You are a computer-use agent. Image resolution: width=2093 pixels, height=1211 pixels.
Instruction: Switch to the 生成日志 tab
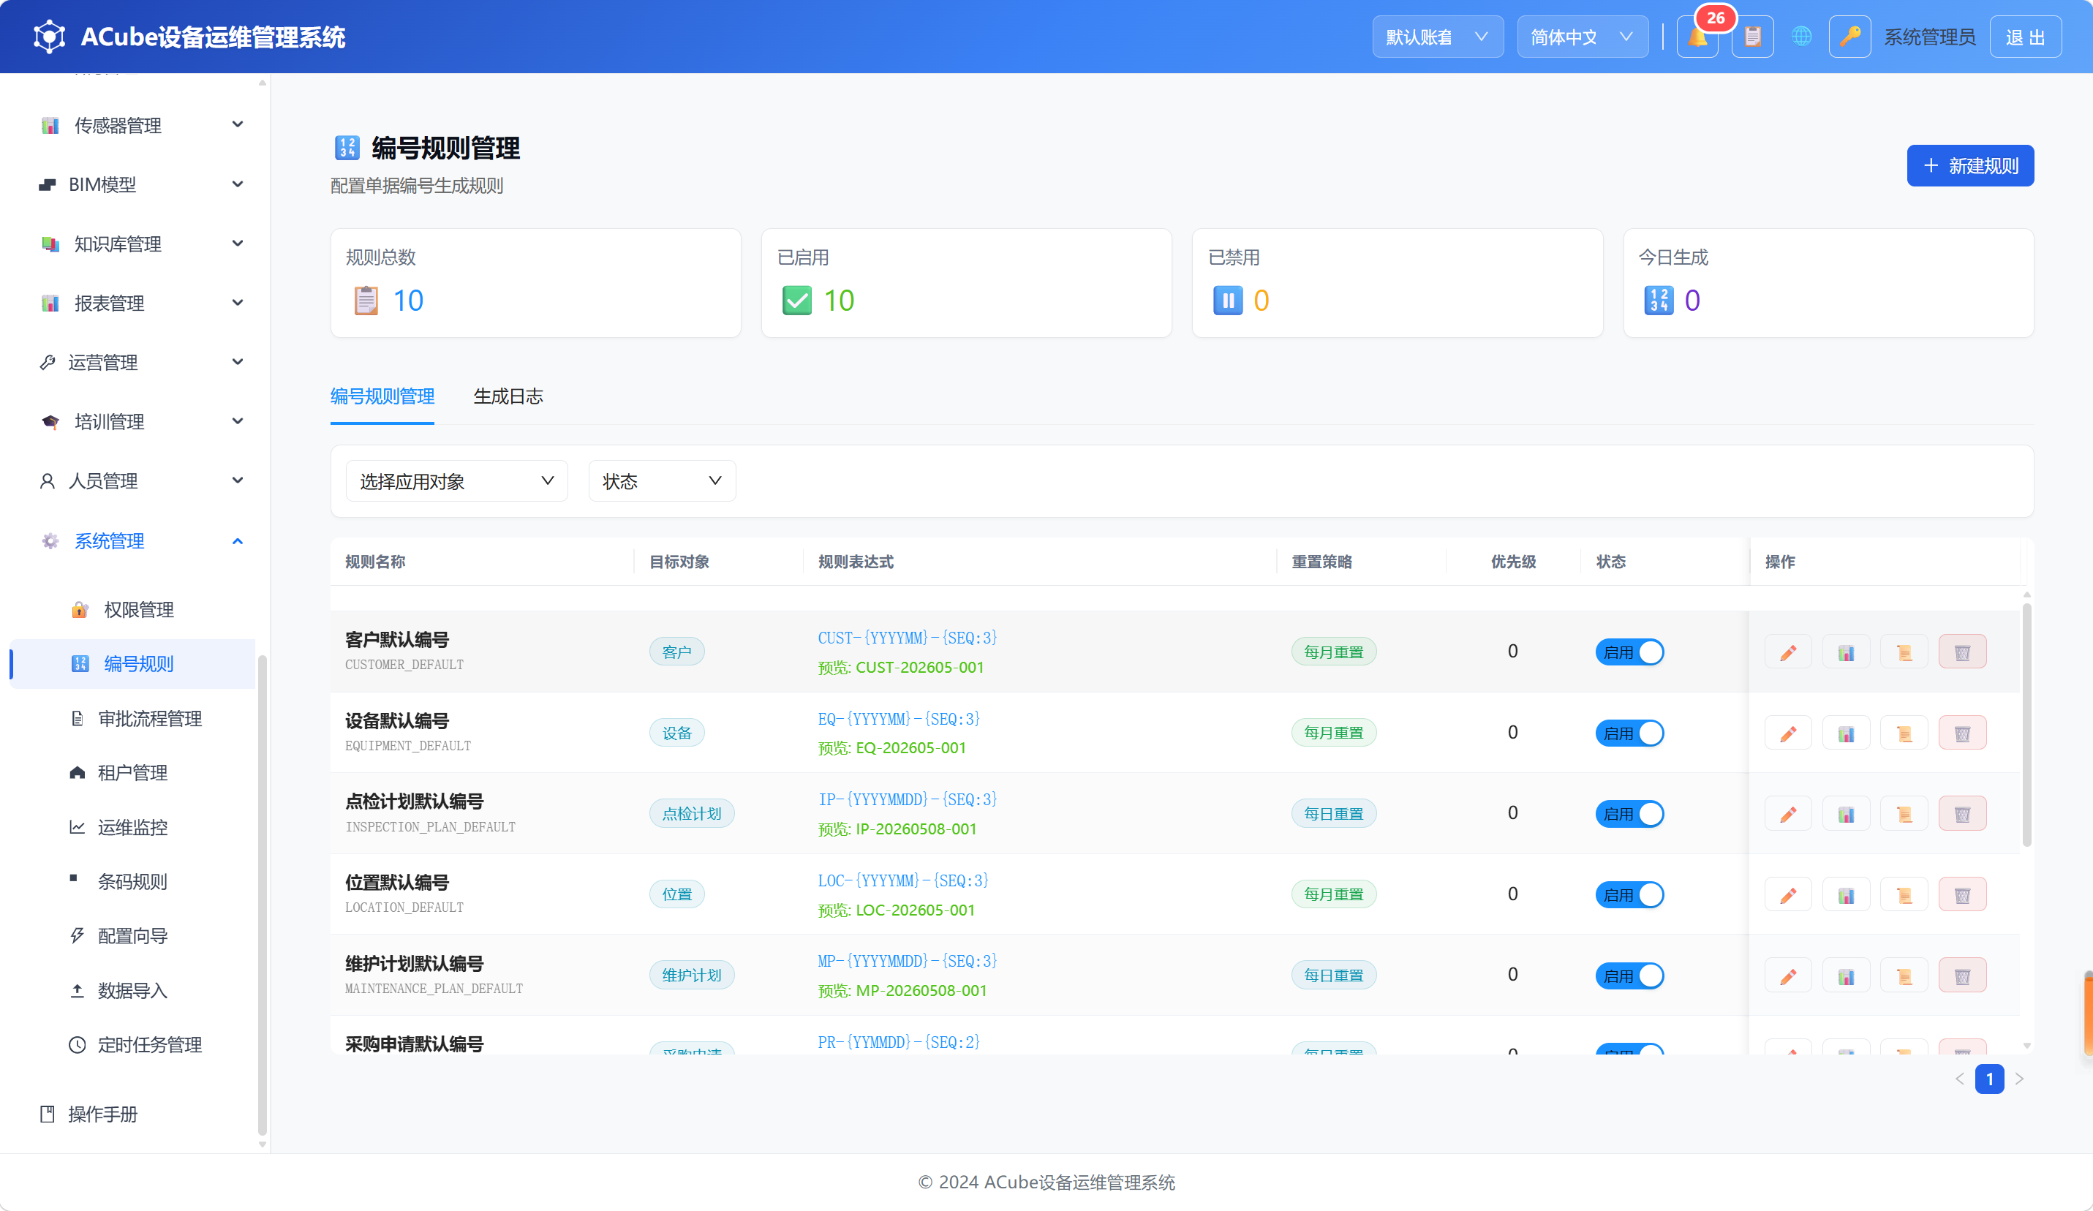click(x=508, y=397)
